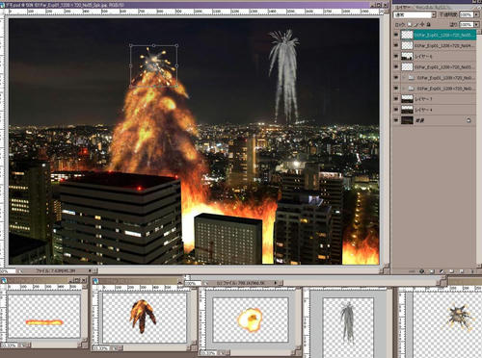Add a layer style from the panel bottom

point(421,271)
